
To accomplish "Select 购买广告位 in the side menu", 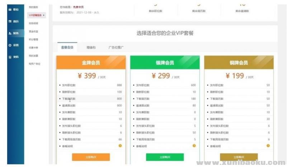I will click(35, 64).
